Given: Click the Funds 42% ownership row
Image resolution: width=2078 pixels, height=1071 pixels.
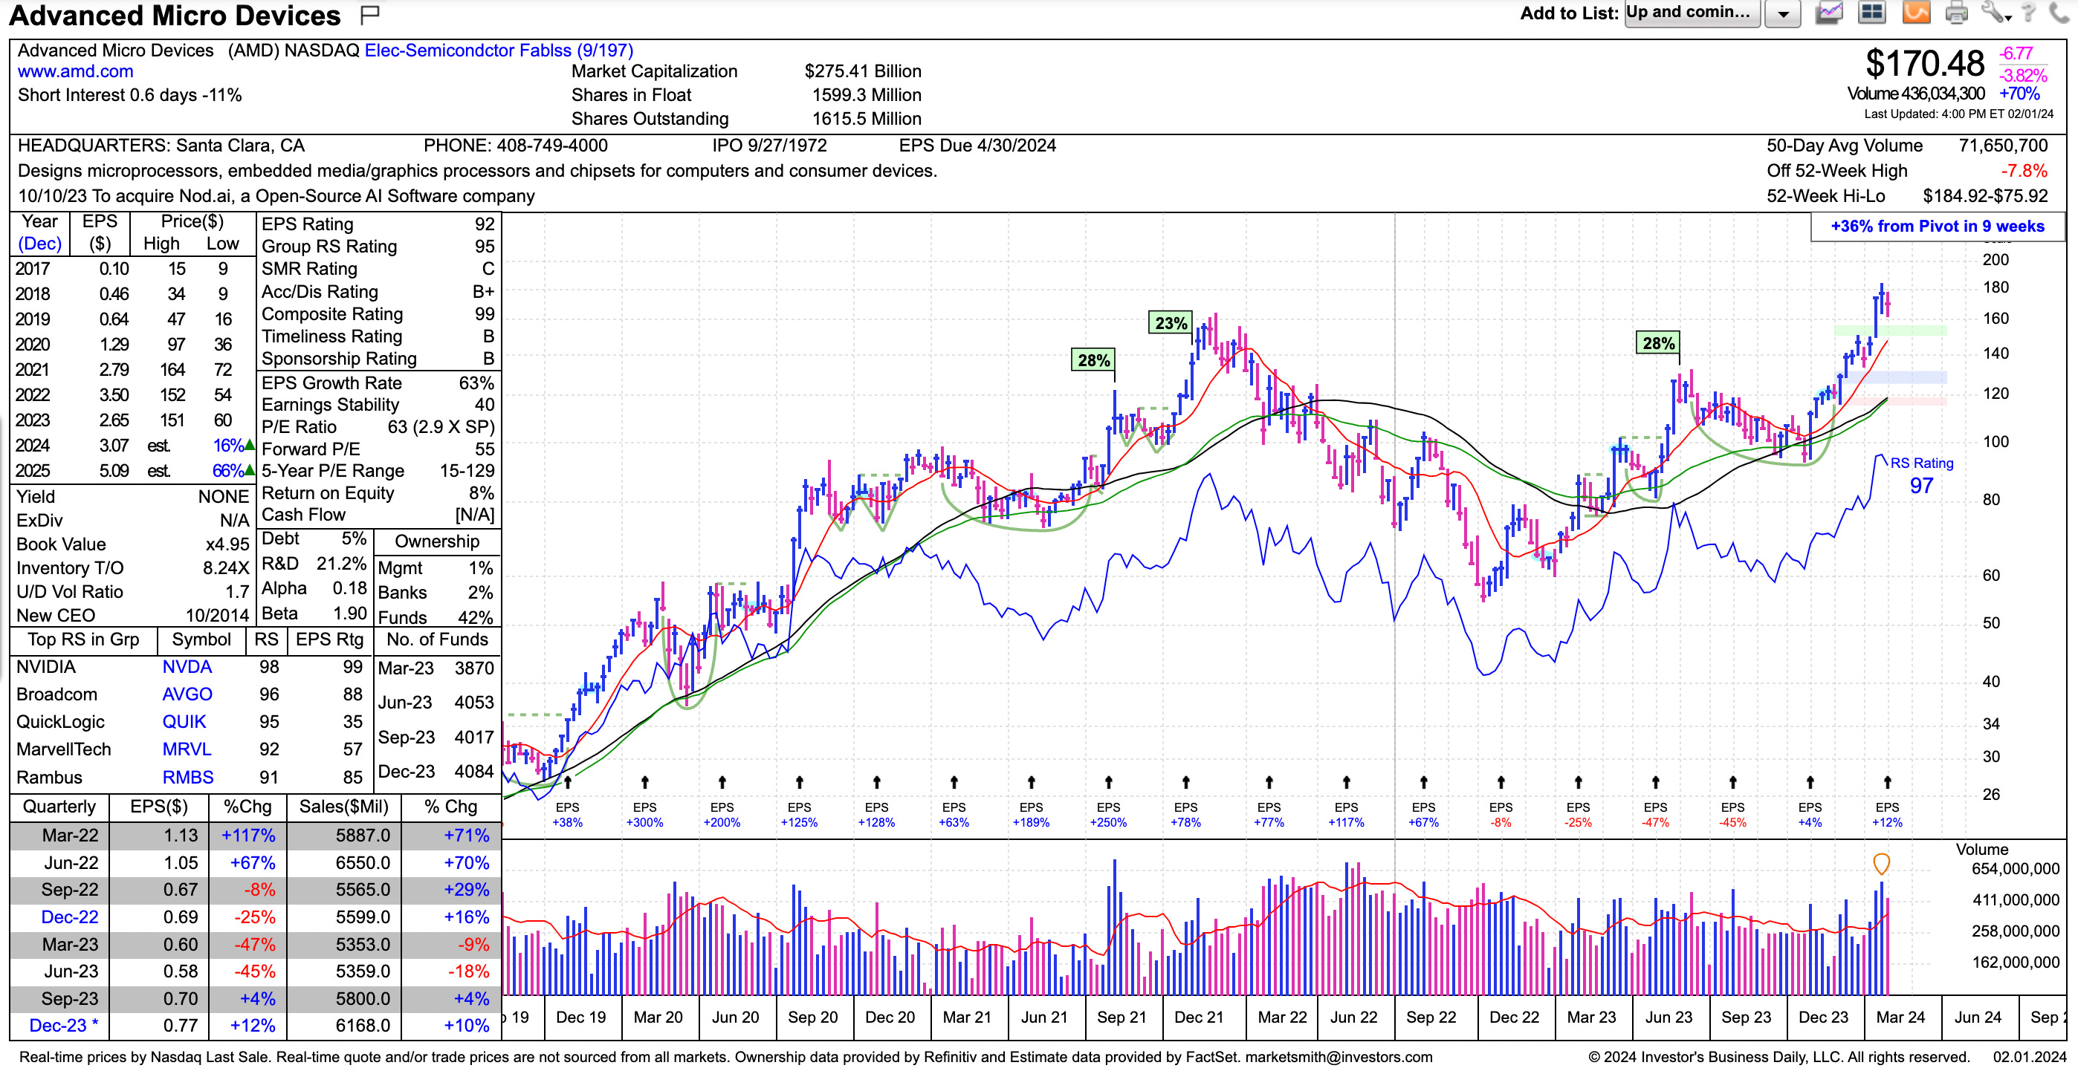Looking at the screenshot, I should click(x=436, y=617).
